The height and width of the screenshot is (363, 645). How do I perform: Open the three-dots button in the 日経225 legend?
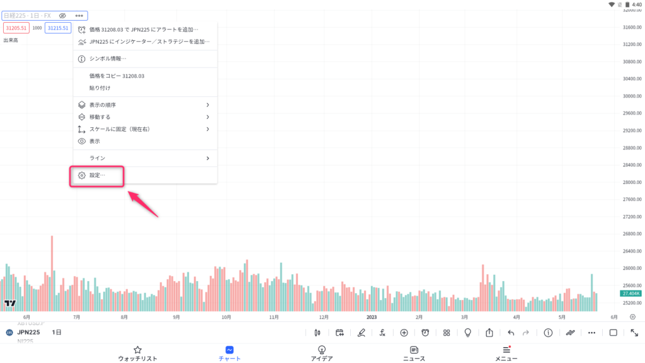click(x=79, y=16)
